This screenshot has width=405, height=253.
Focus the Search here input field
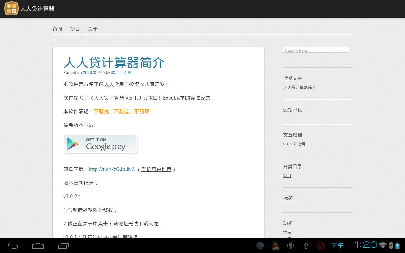[316, 50]
